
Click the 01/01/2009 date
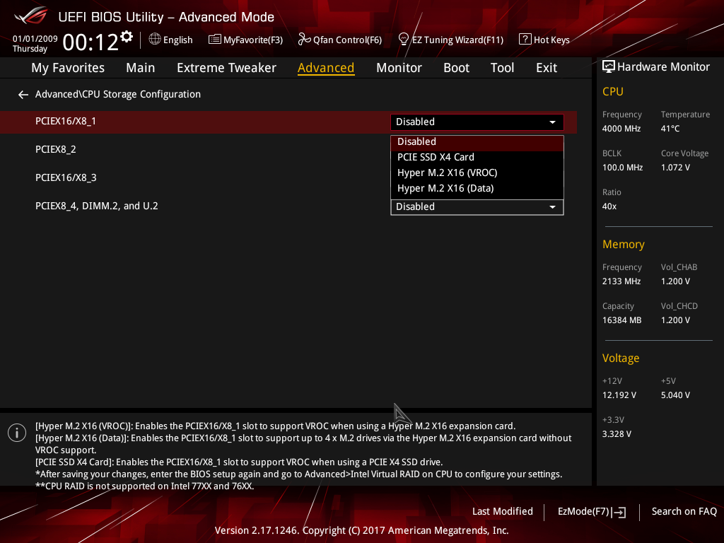(35, 39)
